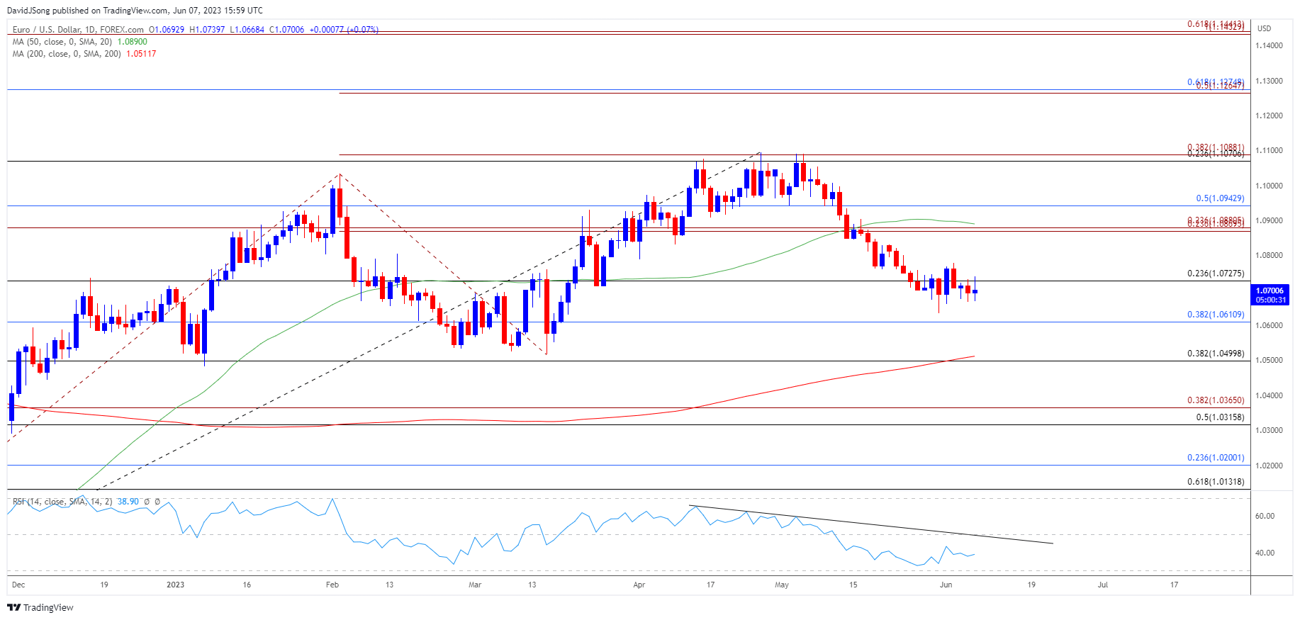Click the RSI 40.00 axis label
1300x620 pixels.
(1265, 553)
